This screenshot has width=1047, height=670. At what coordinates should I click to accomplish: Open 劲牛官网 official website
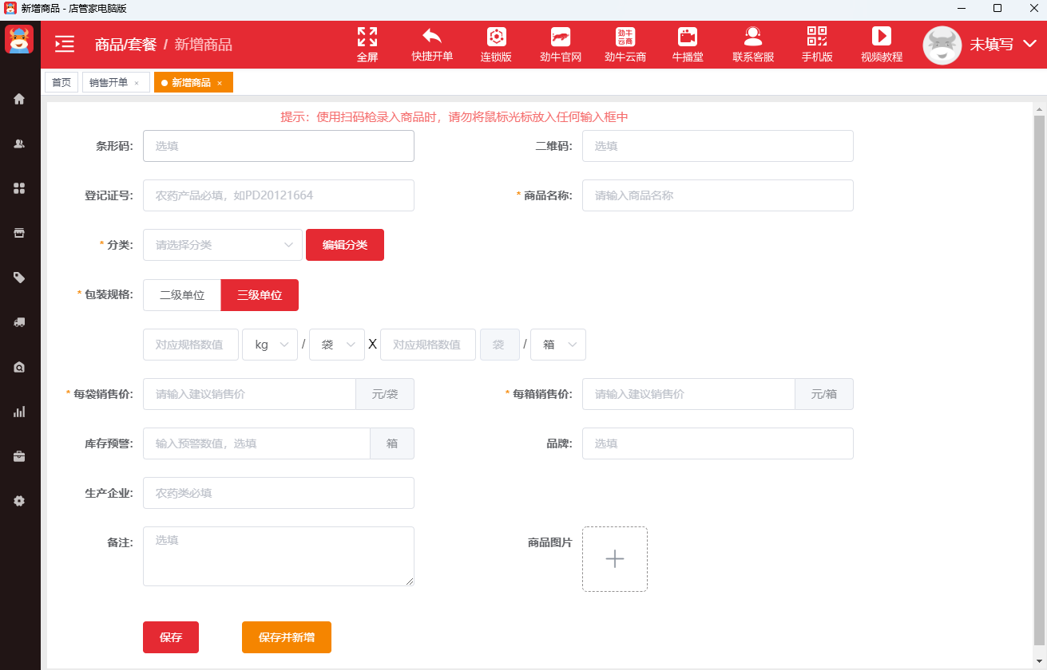[x=561, y=45]
